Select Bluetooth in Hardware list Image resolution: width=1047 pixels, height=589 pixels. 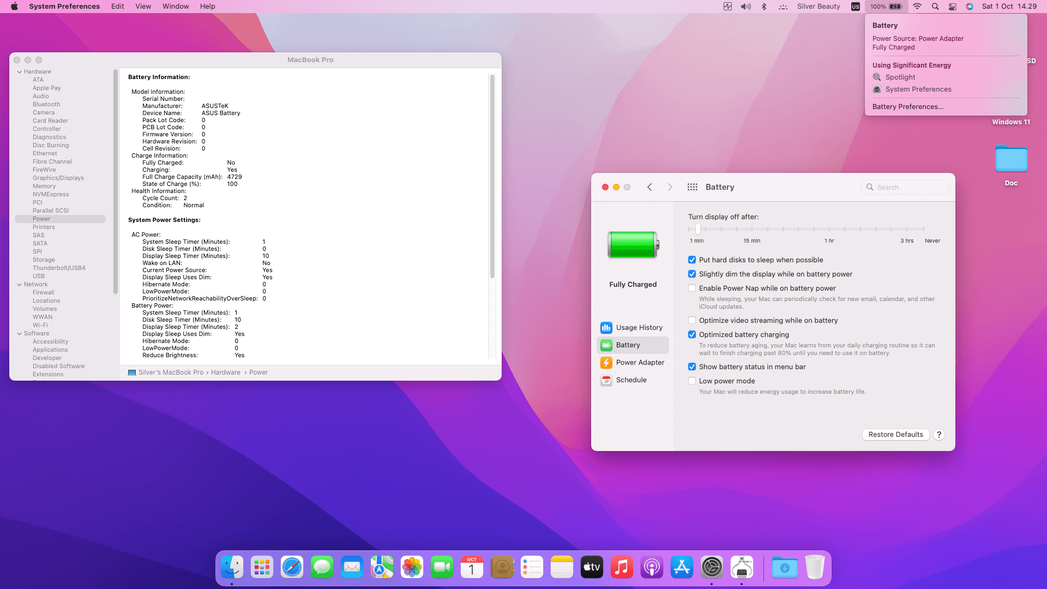click(46, 105)
